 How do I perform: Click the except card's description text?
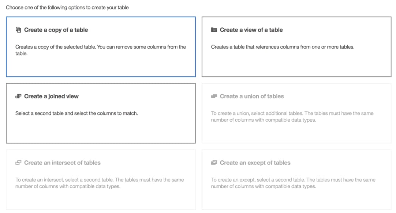(293, 183)
